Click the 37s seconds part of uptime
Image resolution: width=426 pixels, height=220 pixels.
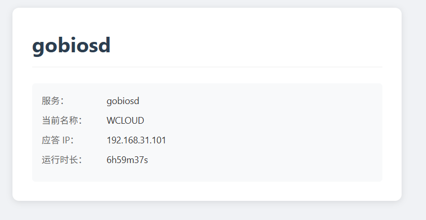point(142,160)
